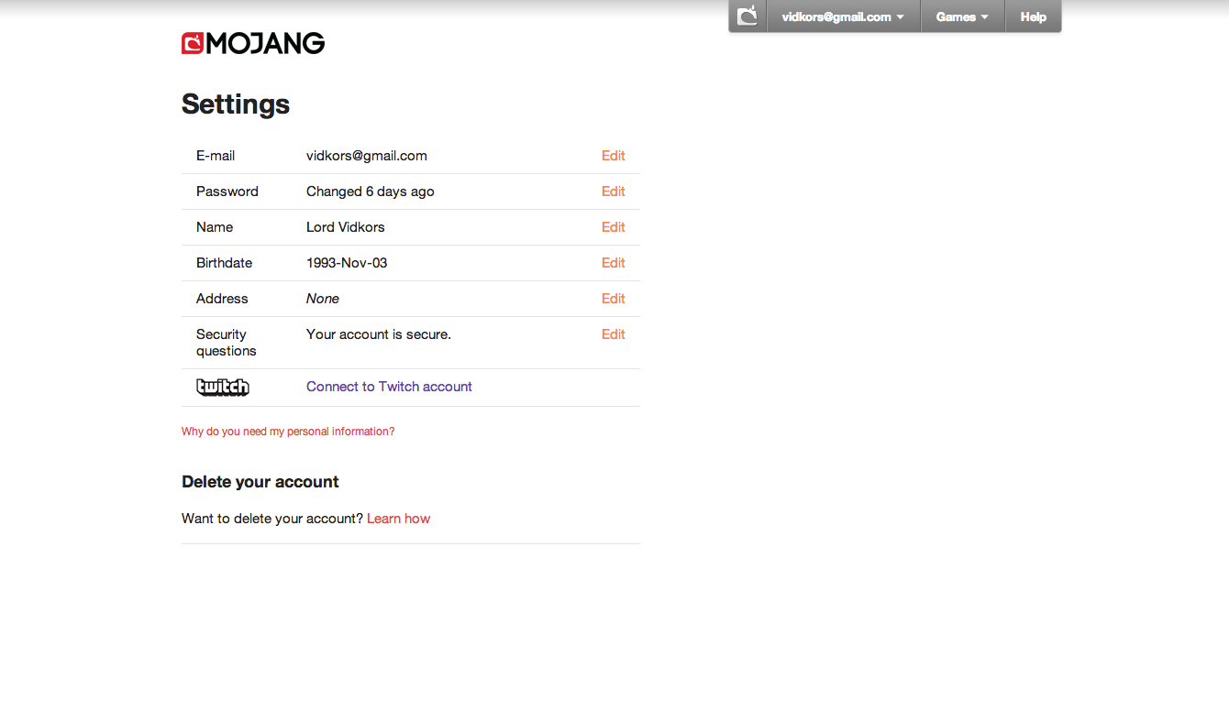
Task: Open the Help menu item
Action: pyautogui.click(x=1033, y=16)
